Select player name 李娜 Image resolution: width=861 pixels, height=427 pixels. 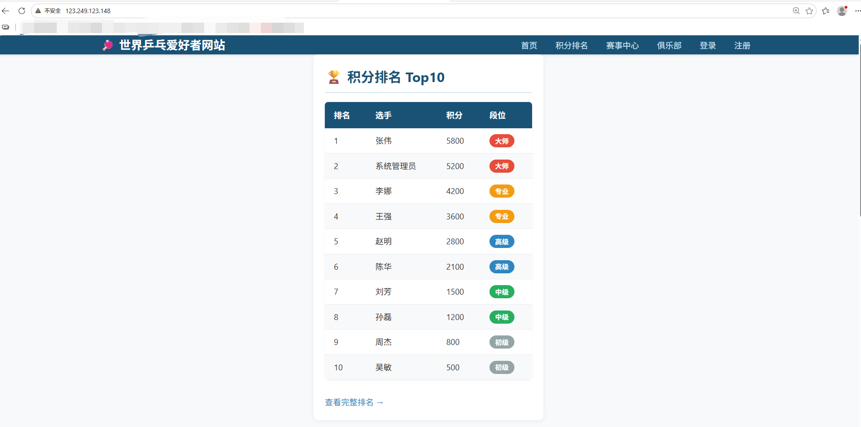pyautogui.click(x=383, y=191)
